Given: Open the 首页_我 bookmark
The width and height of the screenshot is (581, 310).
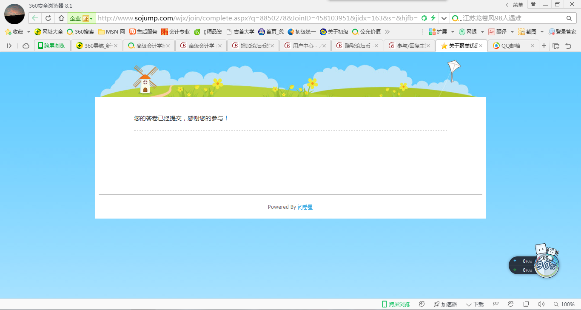Looking at the screenshot, I should pyautogui.click(x=271, y=32).
